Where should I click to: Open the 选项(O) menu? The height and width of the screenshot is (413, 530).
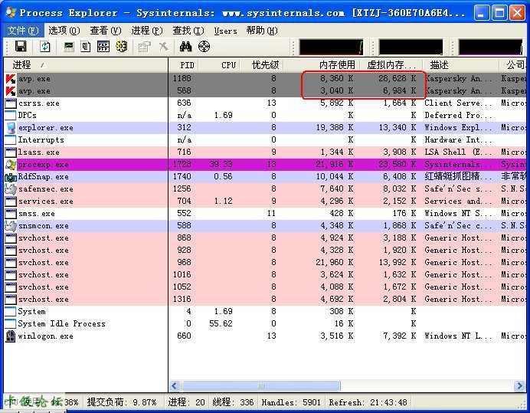click(x=64, y=31)
